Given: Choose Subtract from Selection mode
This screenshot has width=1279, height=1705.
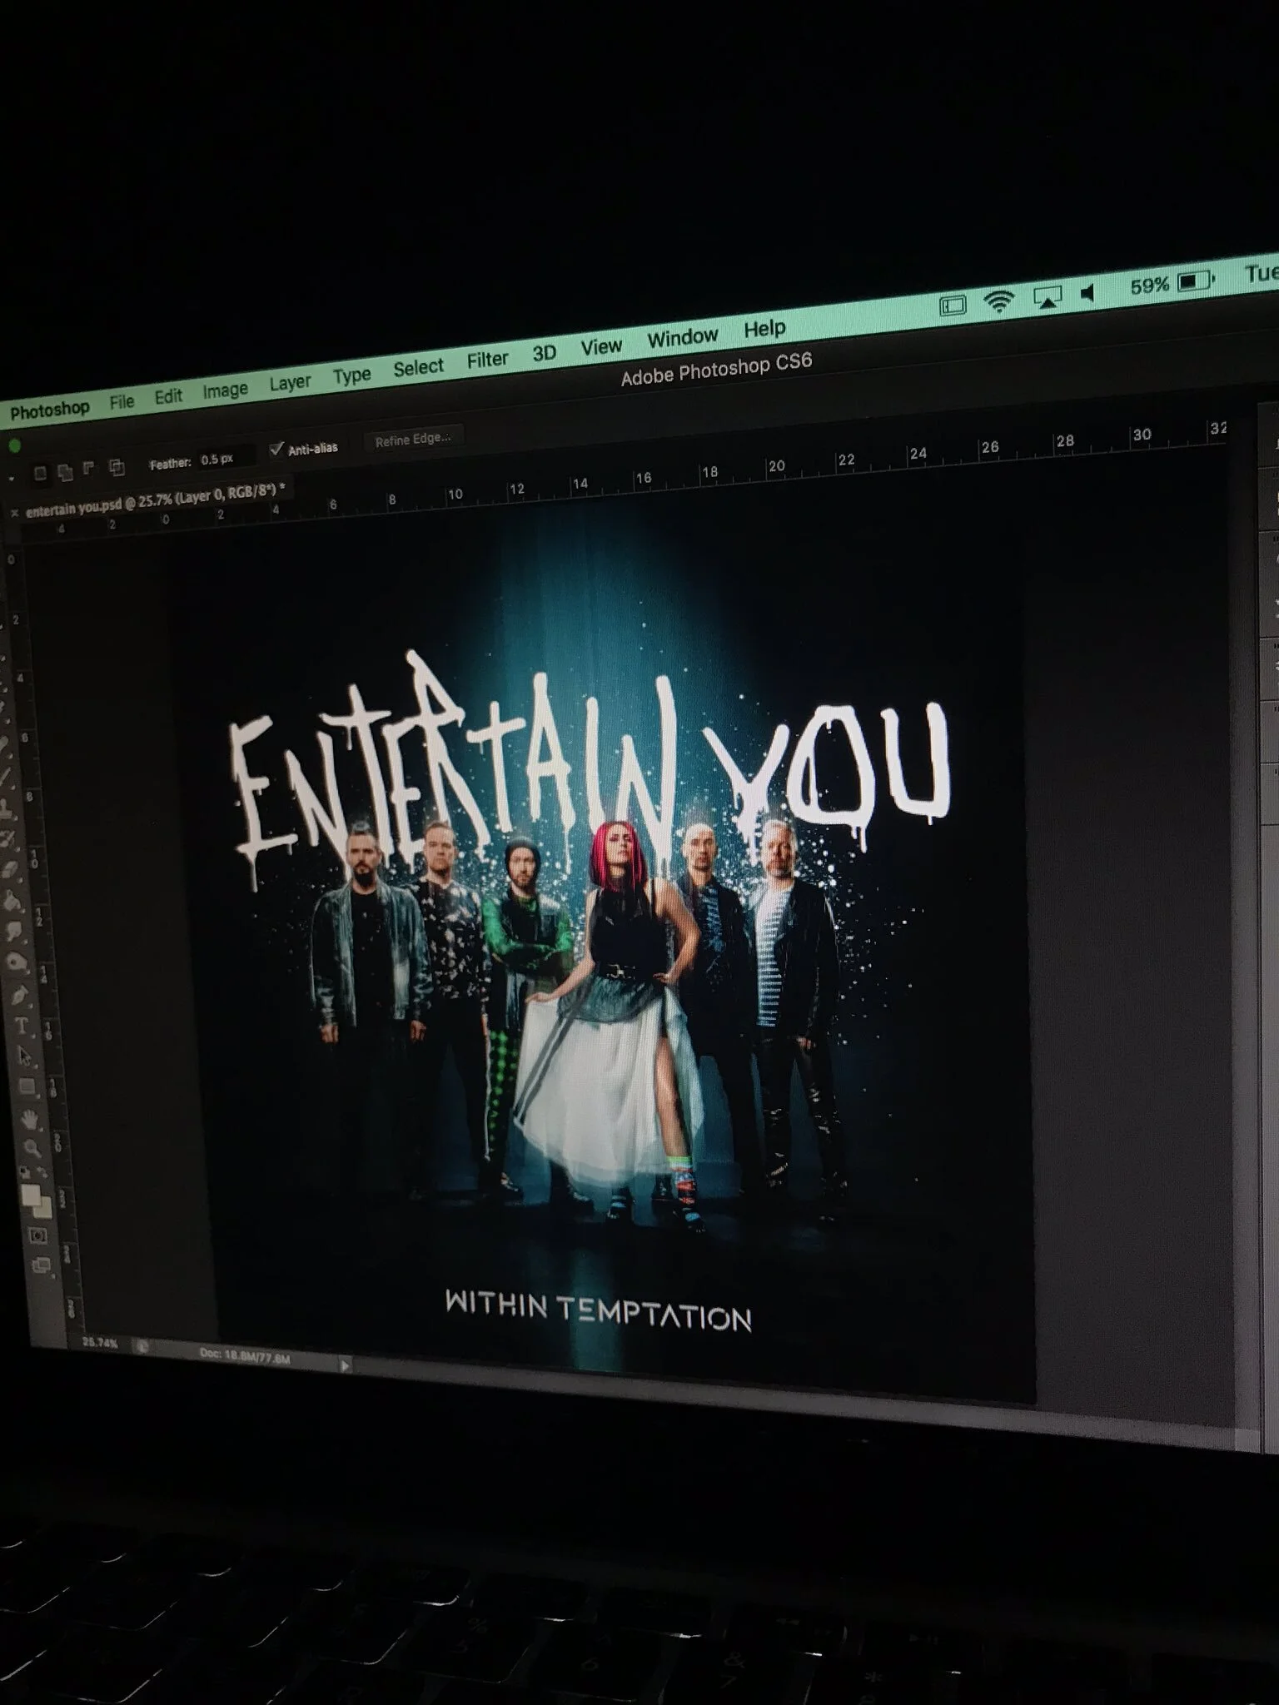Looking at the screenshot, I should 87,468.
